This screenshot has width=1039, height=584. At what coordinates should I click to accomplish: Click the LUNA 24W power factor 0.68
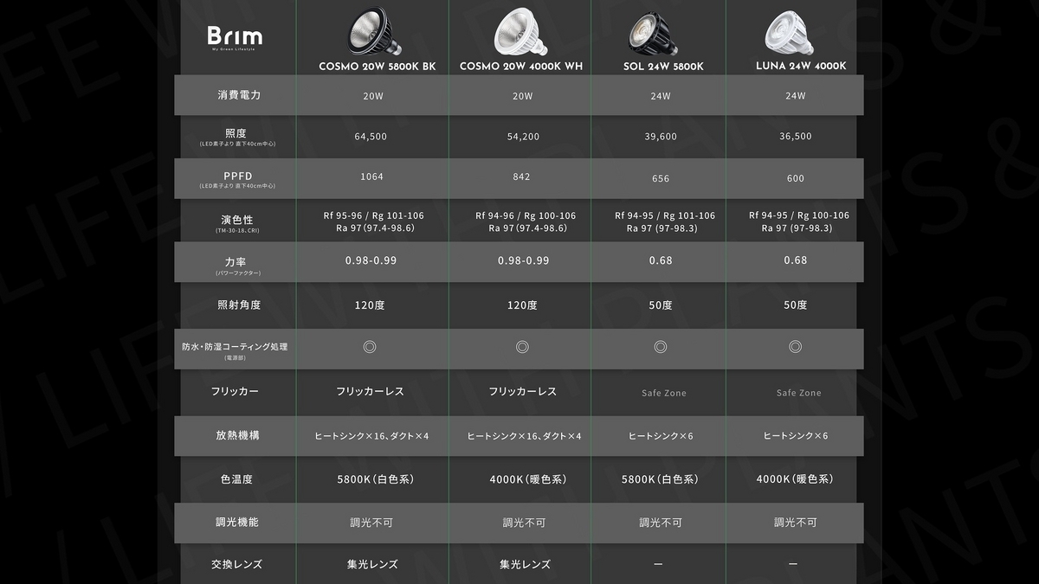pyautogui.click(x=796, y=260)
